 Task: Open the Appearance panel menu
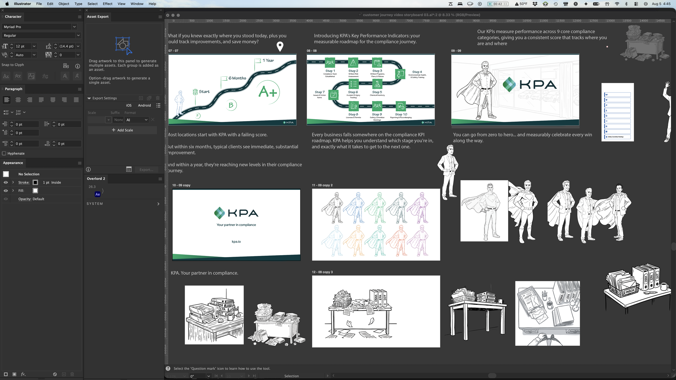click(x=80, y=163)
